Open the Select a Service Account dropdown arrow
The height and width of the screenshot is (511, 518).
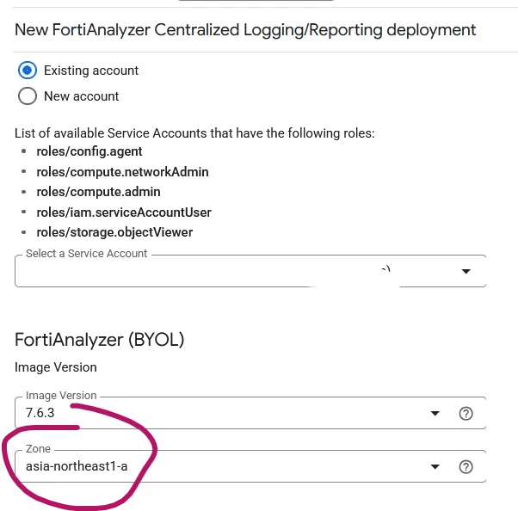coord(466,271)
